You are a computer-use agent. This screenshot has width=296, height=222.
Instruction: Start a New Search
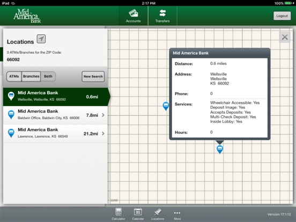click(93, 77)
